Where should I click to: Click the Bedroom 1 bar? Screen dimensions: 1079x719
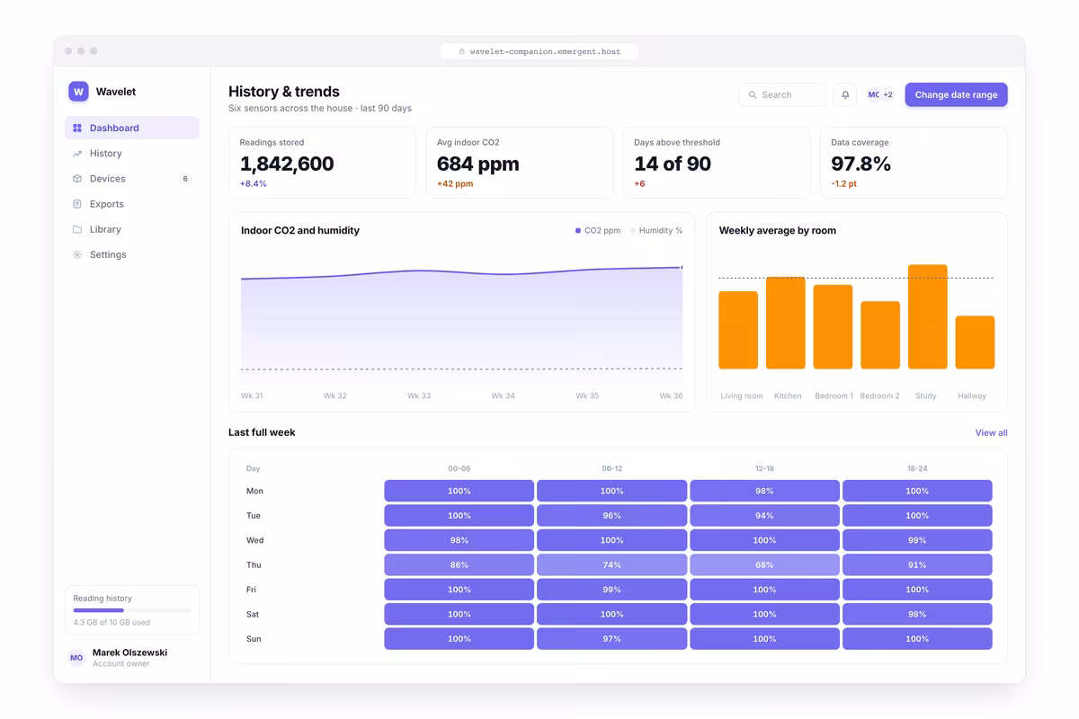[x=833, y=327]
